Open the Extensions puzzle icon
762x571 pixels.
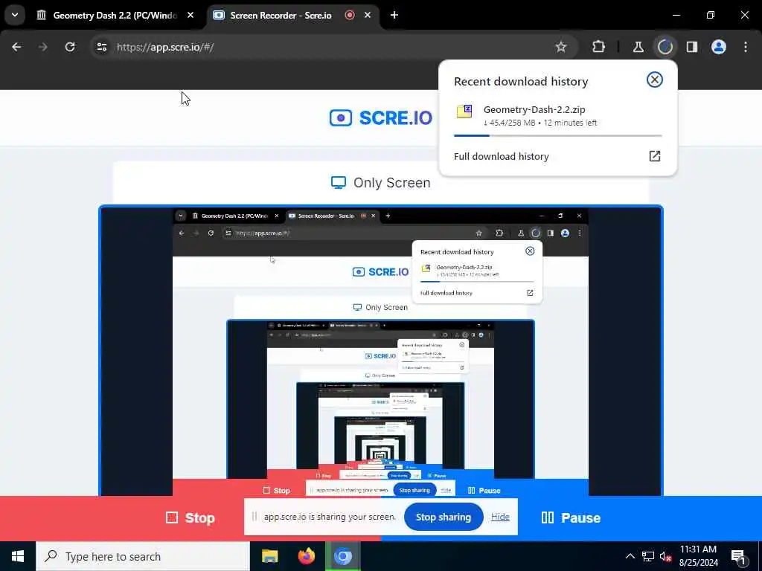(x=599, y=47)
